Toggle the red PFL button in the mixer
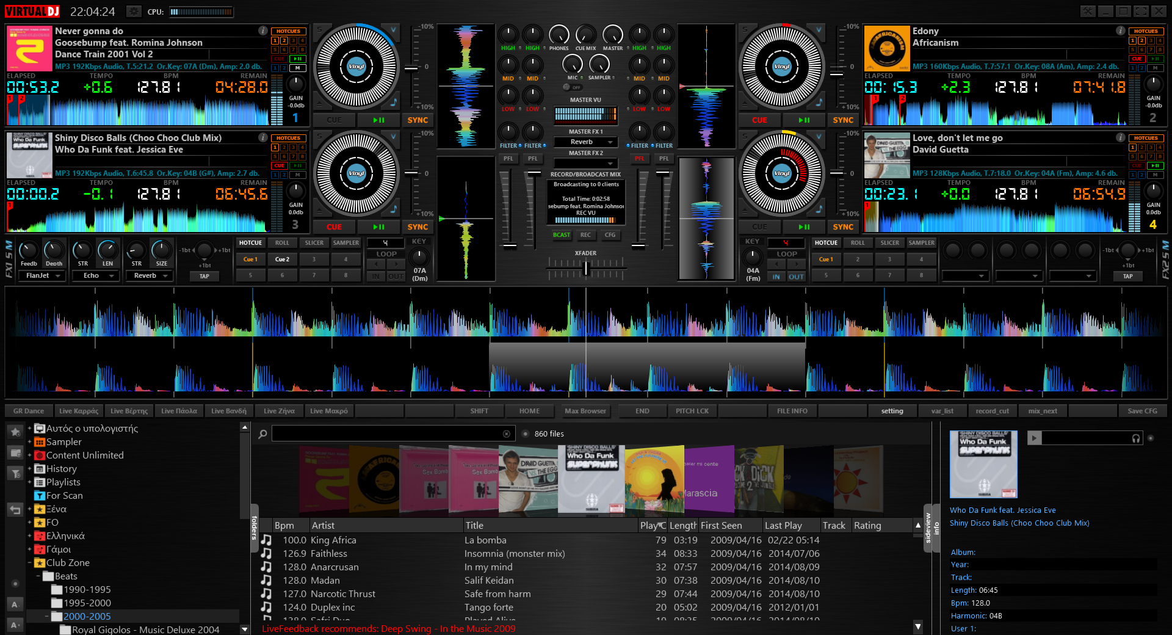Screen dimensions: 1172x635 [639, 159]
